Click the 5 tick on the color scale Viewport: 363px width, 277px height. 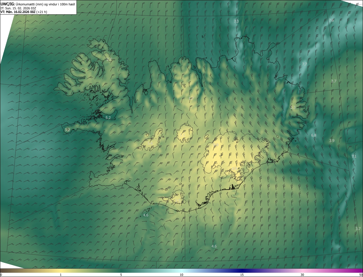click(x=121, y=275)
